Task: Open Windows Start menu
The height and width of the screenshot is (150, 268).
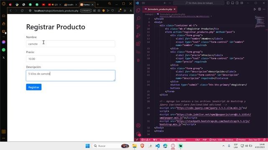Action: coord(88,146)
